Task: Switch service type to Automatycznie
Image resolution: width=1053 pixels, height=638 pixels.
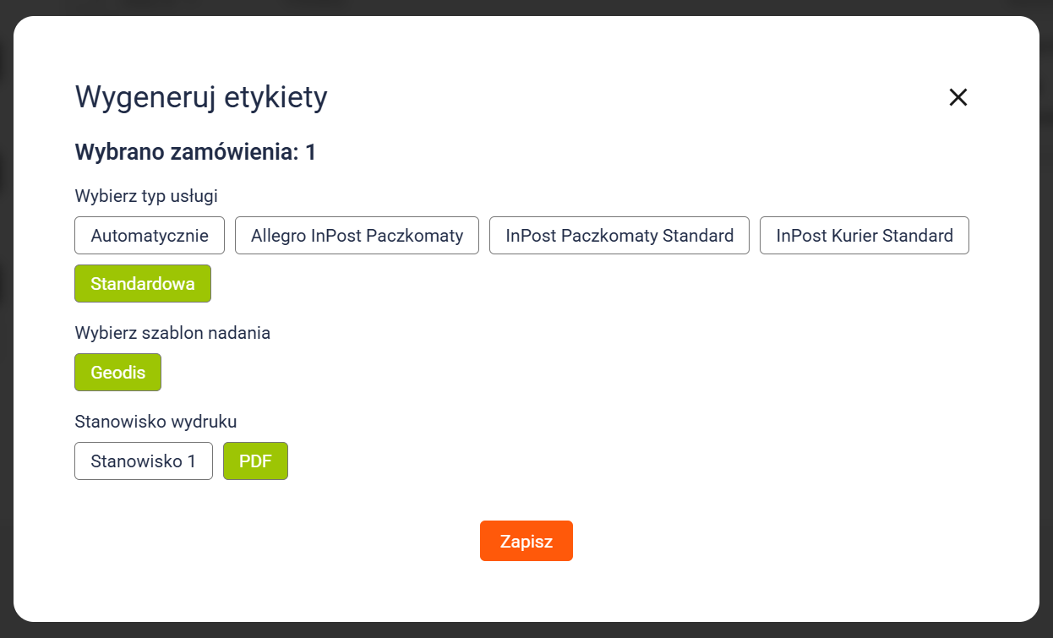Action: (x=150, y=236)
